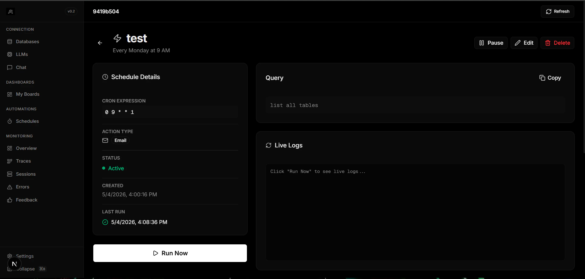This screenshot has width=585, height=279.
Task: Click the Overview grid icon
Action: [x=10, y=148]
